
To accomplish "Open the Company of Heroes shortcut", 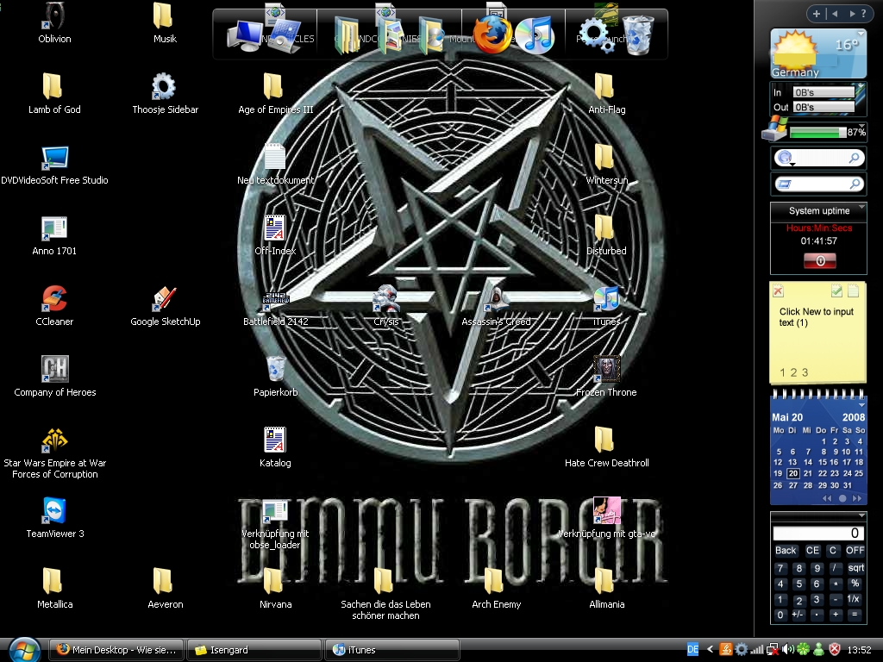I will [54, 370].
